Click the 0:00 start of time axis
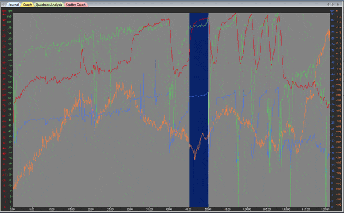The width and height of the screenshot is (344, 213). 13,209
